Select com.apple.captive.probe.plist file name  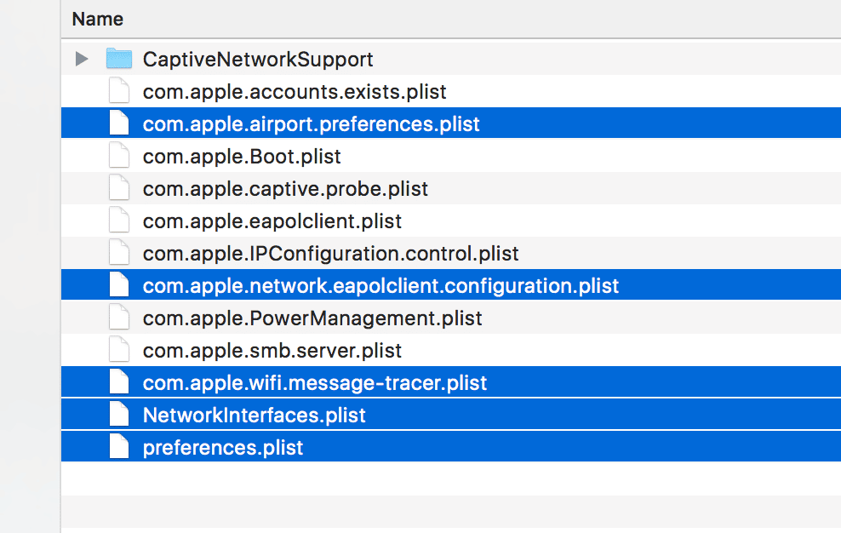click(285, 189)
